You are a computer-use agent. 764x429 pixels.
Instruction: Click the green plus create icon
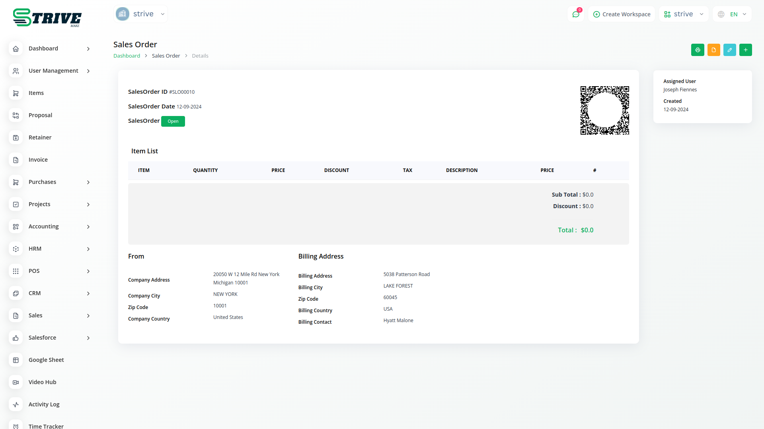745,50
